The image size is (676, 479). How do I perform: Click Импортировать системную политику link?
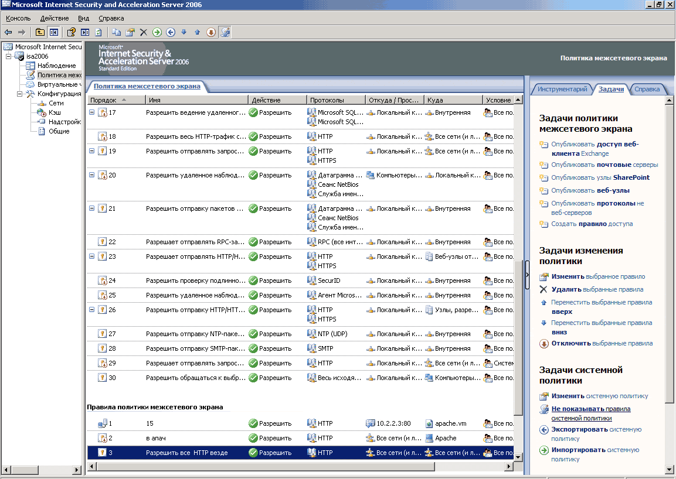[595, 454]
